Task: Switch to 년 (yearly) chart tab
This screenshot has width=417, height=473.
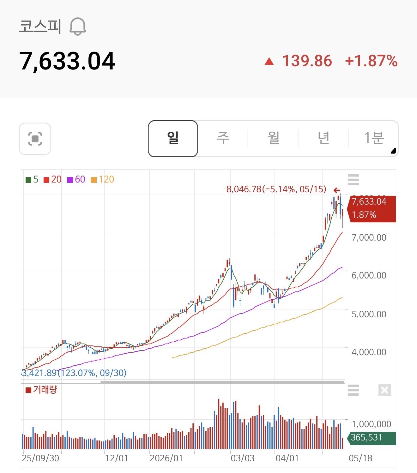Action: click(323, 138)
